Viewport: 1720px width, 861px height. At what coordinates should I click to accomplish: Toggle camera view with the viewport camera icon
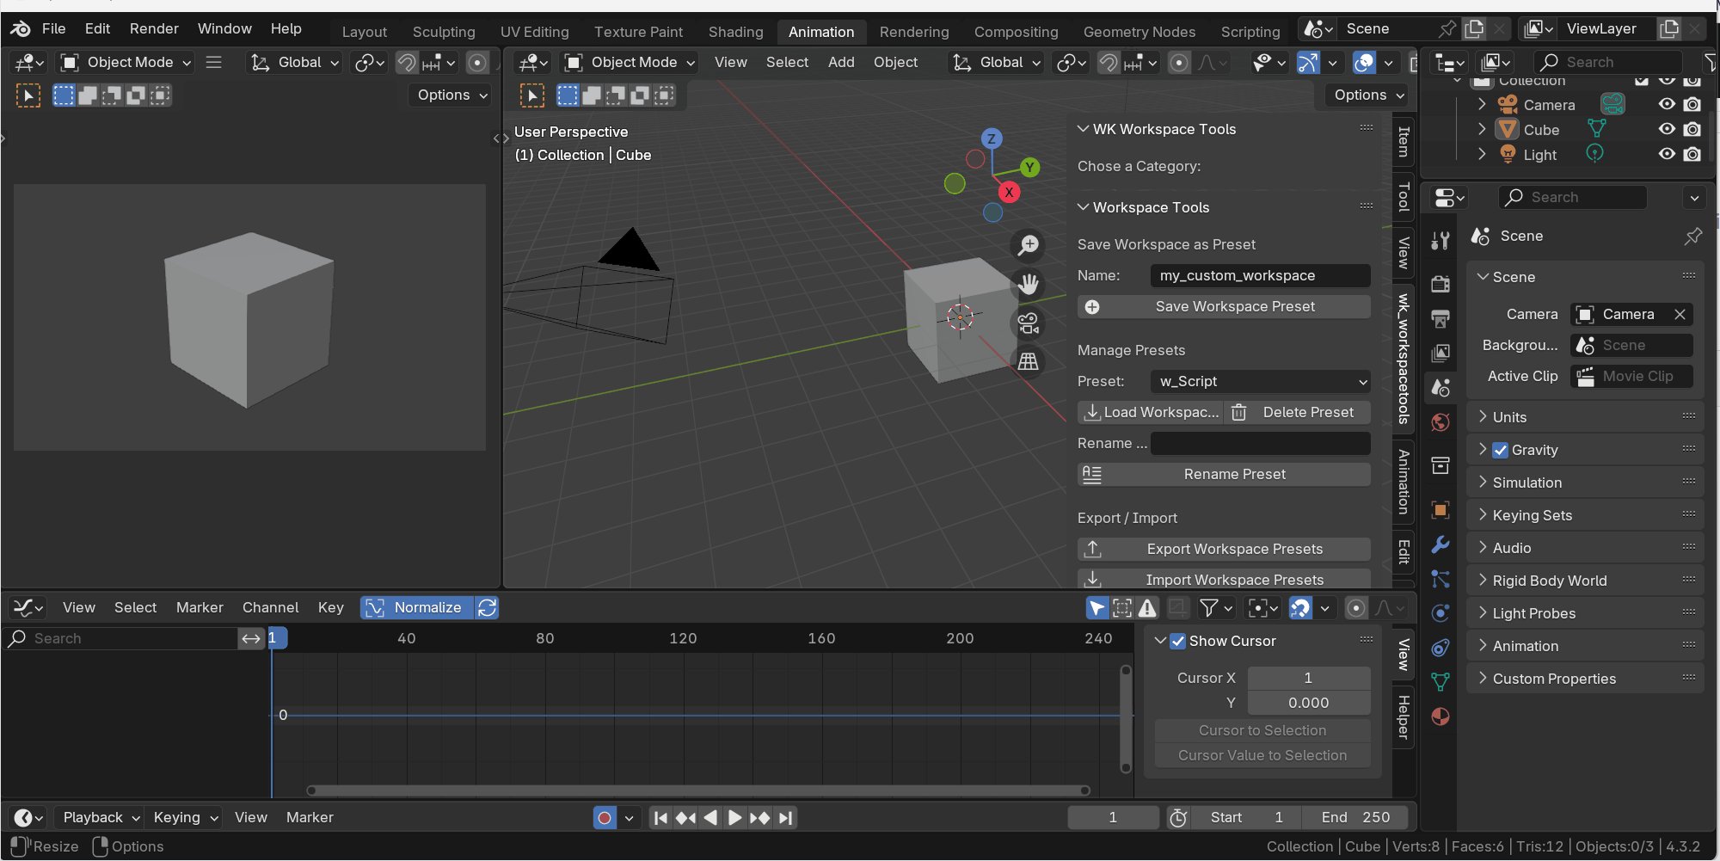1029,323
